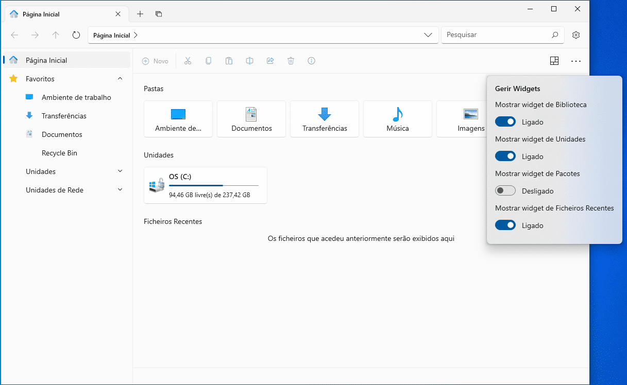Open a new tab with plus button
The width and height of the screenshot is (627, 385).
(x=140, y=14)
